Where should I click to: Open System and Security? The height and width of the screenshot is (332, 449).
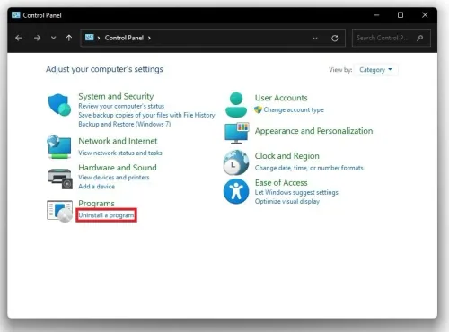coord(116,96)
